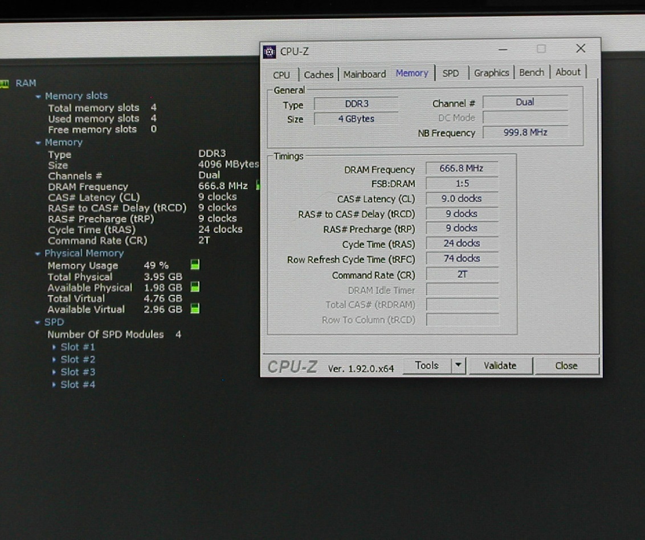This screenshot has height=540, width=645.
Task: Click the Tools button
Action: pyautogui.click(x=427, y=365)
